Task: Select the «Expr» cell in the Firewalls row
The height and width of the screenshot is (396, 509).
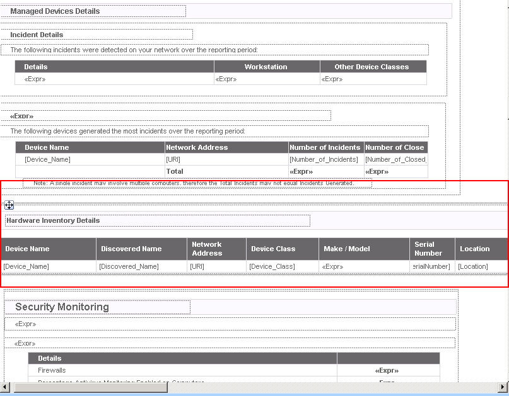Action: [x=389, y=370]
